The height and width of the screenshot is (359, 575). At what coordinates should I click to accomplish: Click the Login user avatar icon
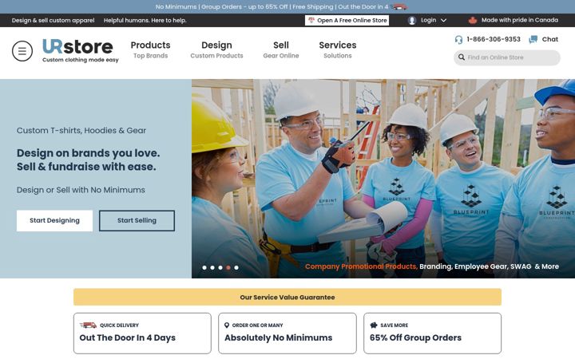click(x=412, y=21)
